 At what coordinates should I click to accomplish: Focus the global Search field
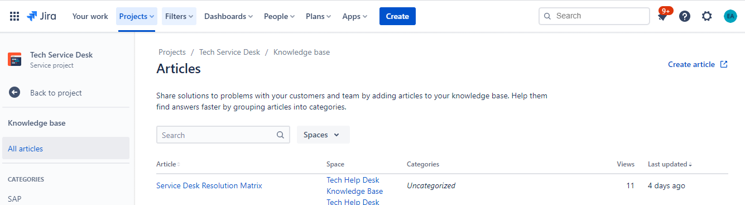[x=594, y=16]
